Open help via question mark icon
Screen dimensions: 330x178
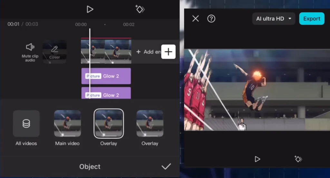point(211,18)
